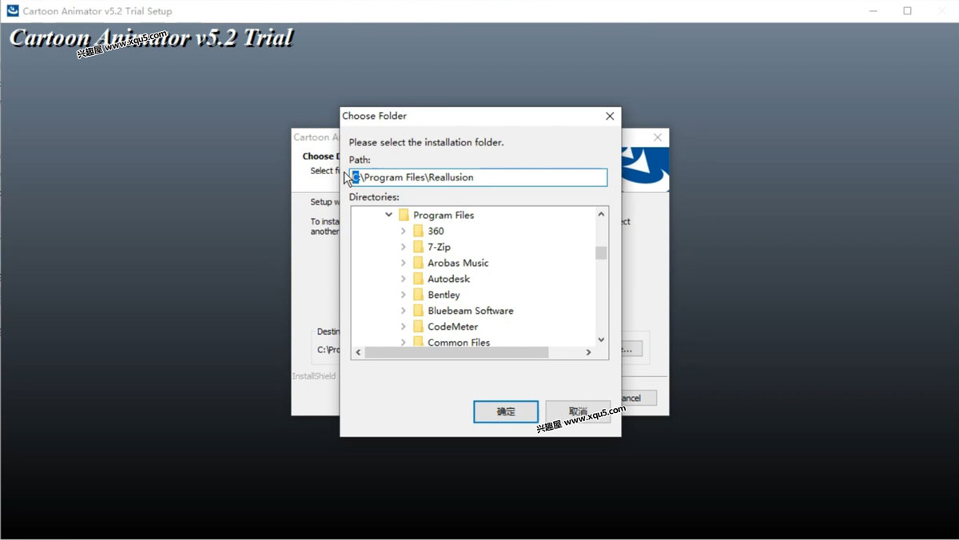Click the horizontal scroll-right arrow in Directories

point(588,352)
